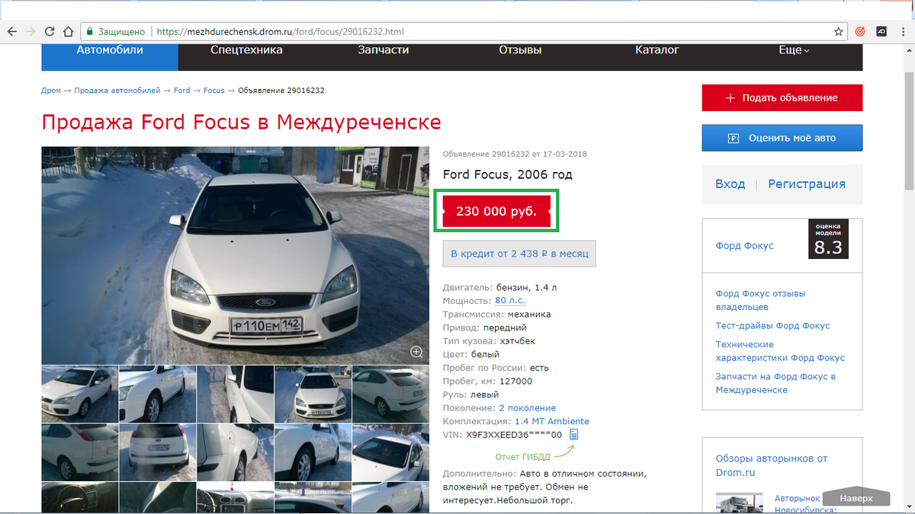Expand the Еще dropdown menu

pos(794,50)
